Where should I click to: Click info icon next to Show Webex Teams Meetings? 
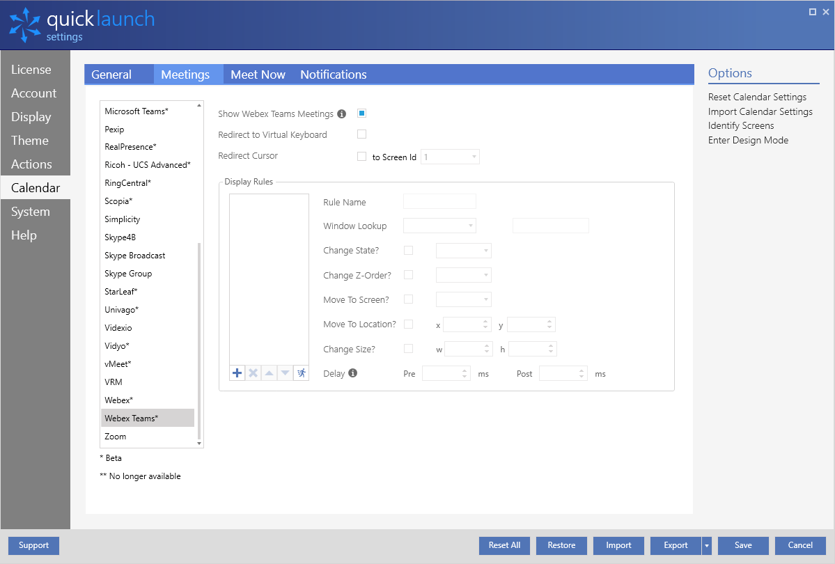342,113
